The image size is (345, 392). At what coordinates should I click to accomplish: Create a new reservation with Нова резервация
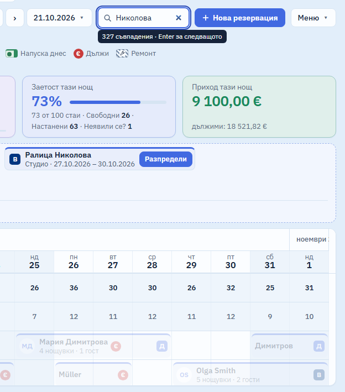coord(240,18)
